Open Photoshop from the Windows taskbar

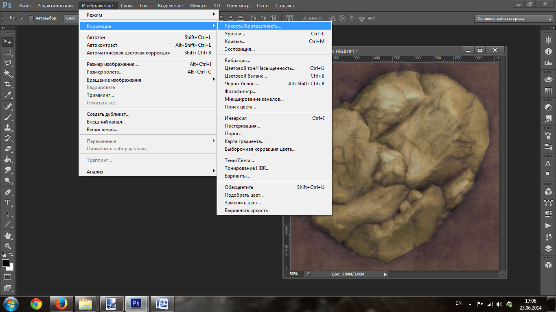pyautogui.click(x=136, y=303)
